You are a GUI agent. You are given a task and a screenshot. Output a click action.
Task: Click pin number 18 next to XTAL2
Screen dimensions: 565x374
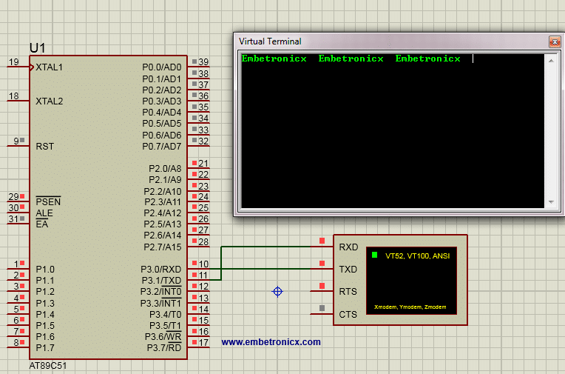pos(14,96)
